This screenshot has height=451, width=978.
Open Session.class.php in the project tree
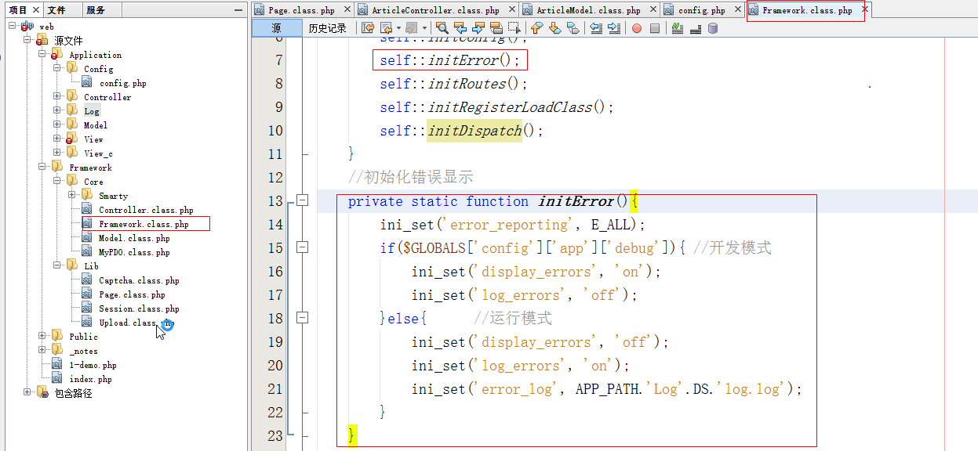click(139, 308)
